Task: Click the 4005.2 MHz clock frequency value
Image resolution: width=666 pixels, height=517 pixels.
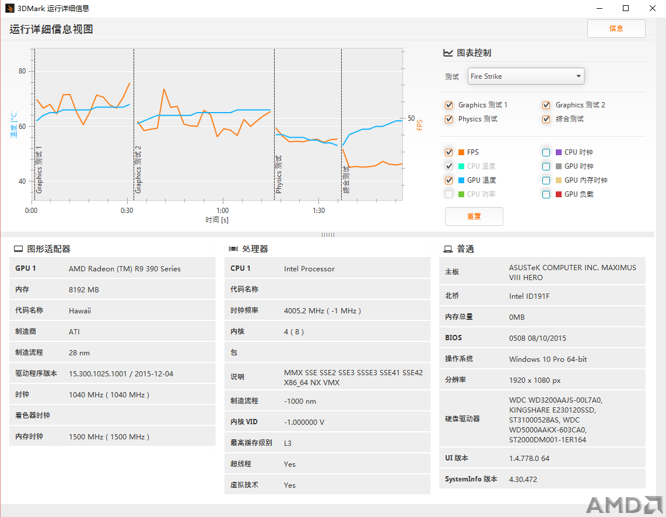Action: pos(323,311)
